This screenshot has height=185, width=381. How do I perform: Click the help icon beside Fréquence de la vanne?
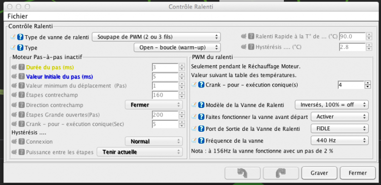(201, 140)
